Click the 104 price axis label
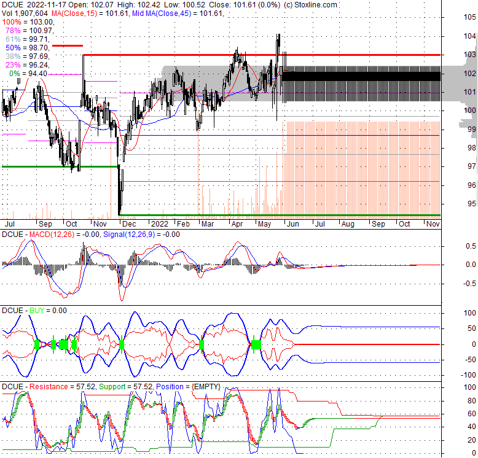Viewport: 478px width, 458px height. [x=469, y=36]
